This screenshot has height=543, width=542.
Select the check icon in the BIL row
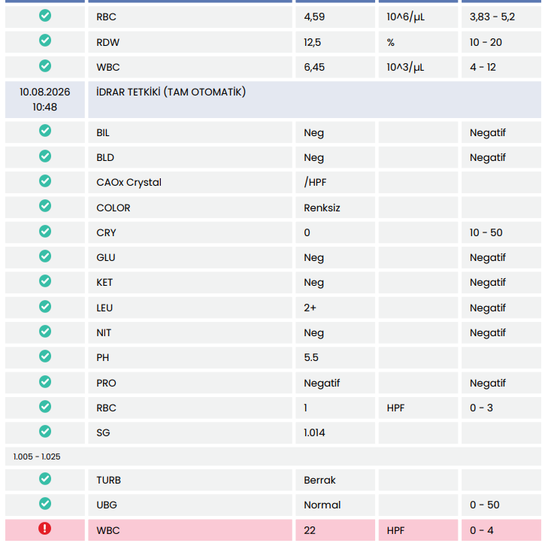point(45,131)
